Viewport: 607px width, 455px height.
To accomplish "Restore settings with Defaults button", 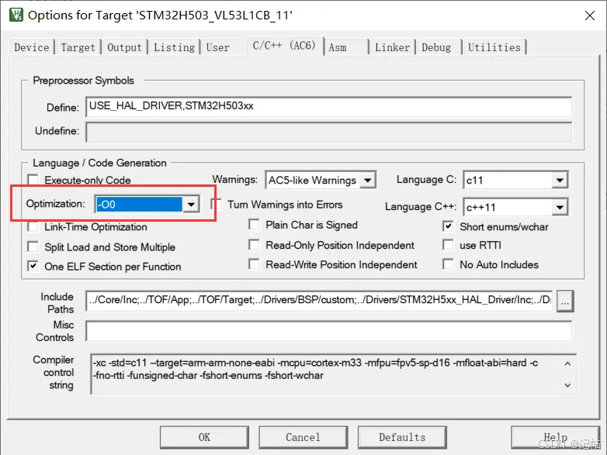I will point(402,437).
